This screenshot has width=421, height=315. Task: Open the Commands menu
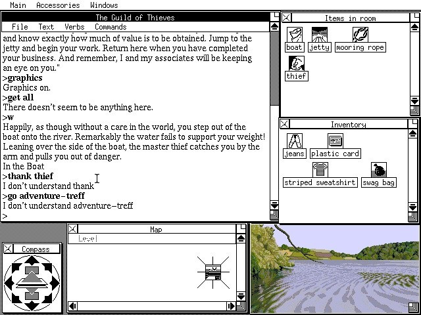point(111,27)
